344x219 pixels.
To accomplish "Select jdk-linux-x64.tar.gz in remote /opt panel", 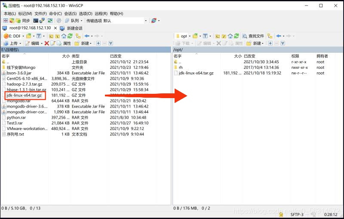I will point(196,73).
